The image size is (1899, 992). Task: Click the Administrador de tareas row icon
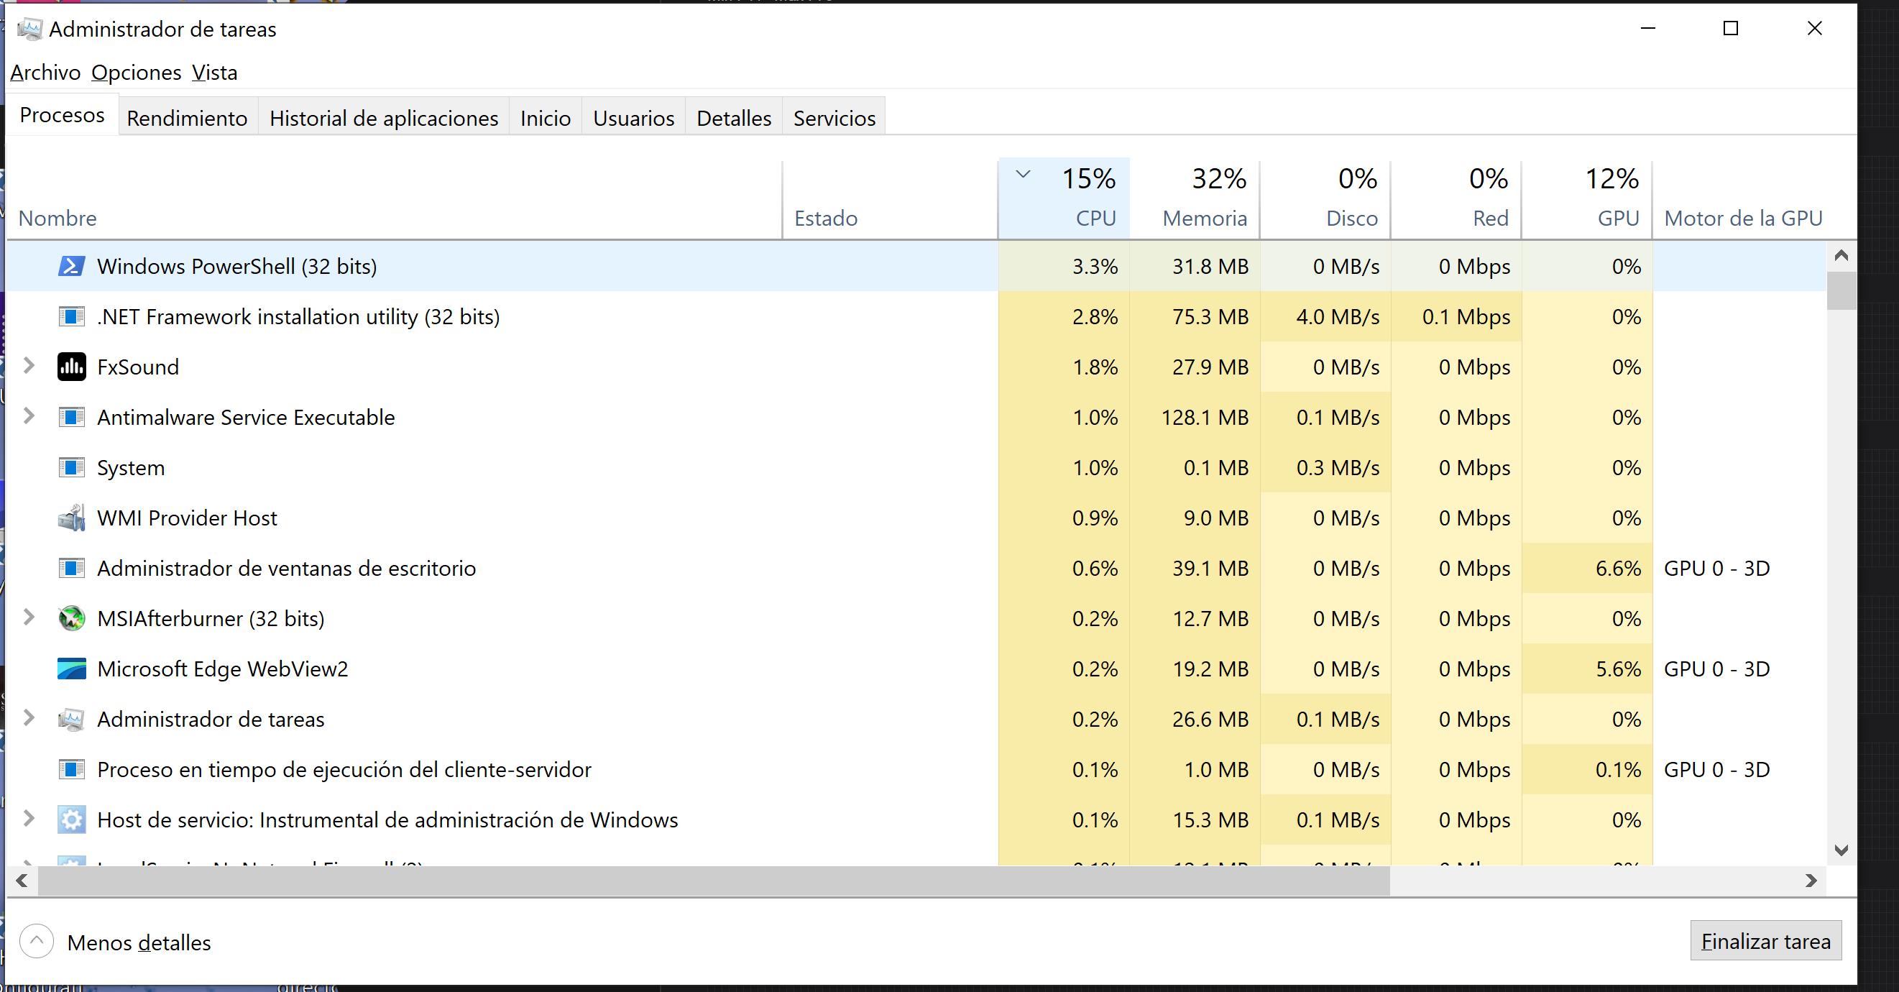(x=71, y=720)
